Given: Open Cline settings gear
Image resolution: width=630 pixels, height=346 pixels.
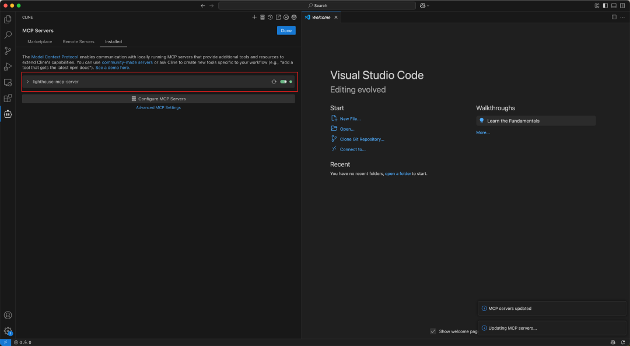Looking at the screenshot, I should click(294, 18).
